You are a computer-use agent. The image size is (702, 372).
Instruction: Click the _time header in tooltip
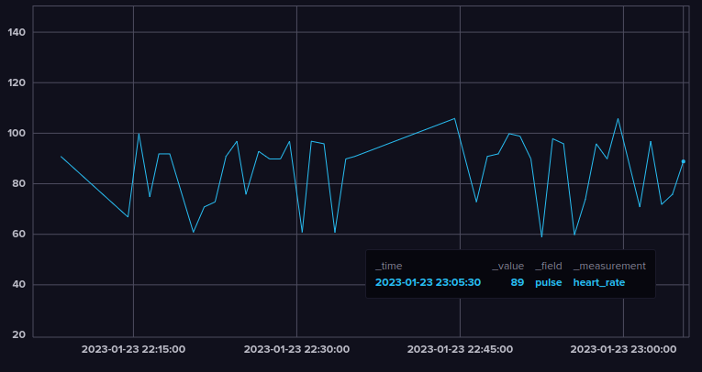pos(388,266)
